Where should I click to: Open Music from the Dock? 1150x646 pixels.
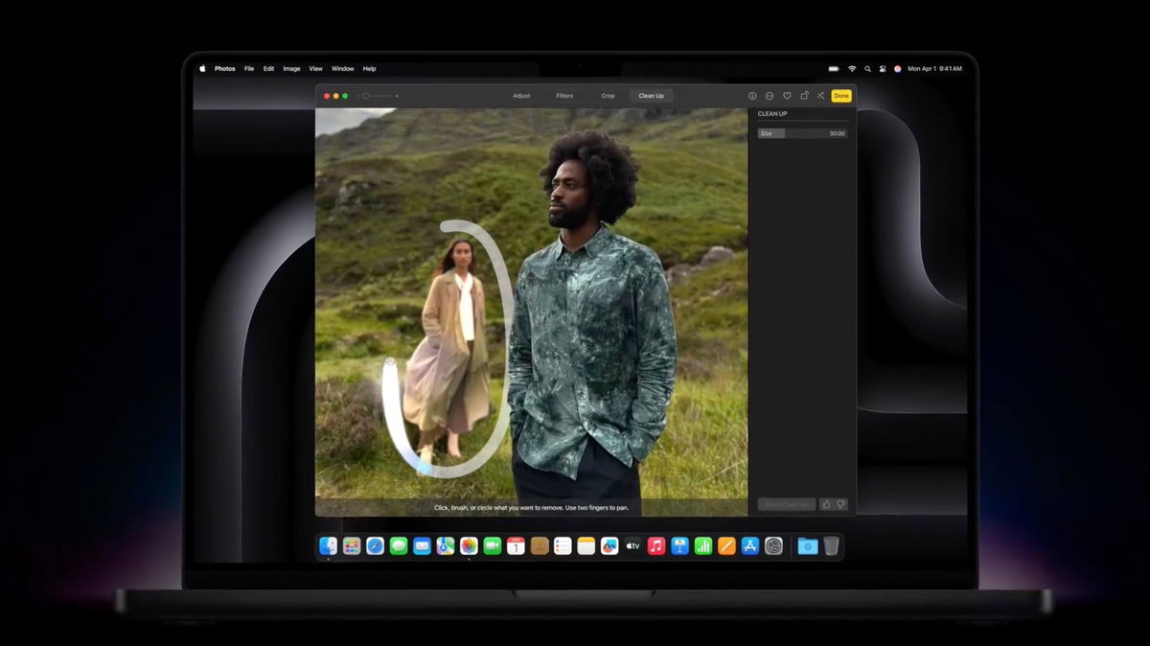tap(655, 545)
